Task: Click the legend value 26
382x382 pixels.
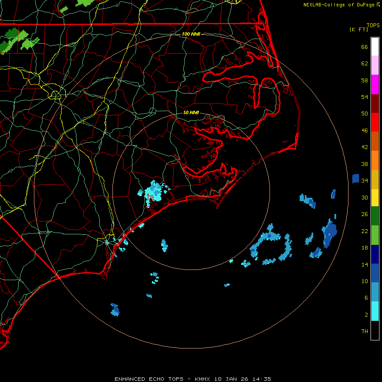Action: click(365, 214)
